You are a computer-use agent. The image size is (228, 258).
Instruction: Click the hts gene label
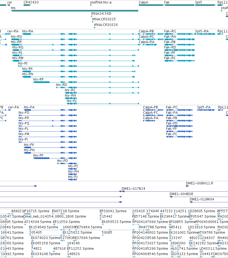pyautogui.click(x=13, y=8)
